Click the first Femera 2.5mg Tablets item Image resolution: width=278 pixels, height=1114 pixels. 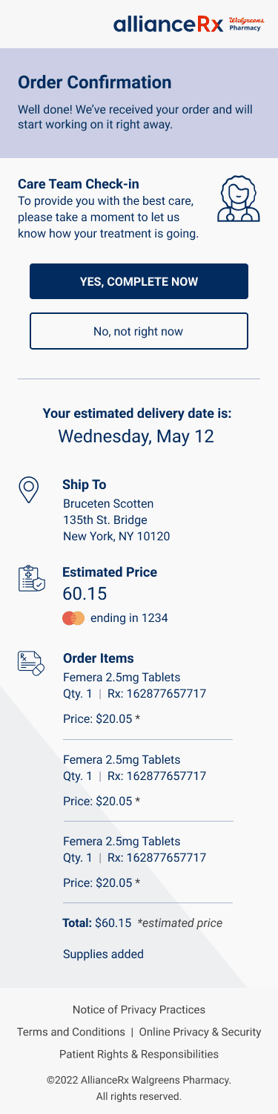click(x=122, y=677)
